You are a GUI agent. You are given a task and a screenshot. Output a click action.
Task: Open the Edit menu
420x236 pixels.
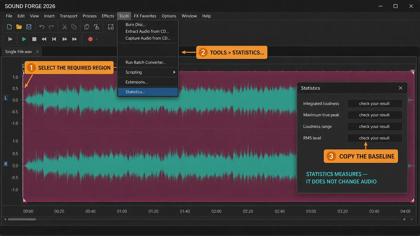21,16
